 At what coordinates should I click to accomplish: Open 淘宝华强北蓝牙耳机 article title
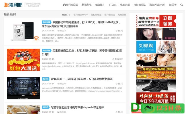tap(77, 107)
